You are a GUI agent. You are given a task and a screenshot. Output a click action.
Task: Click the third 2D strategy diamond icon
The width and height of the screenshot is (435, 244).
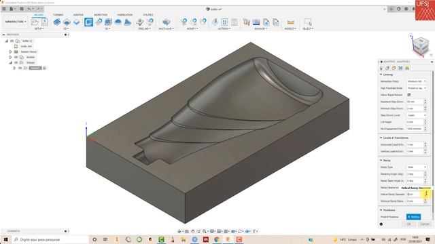77,22
